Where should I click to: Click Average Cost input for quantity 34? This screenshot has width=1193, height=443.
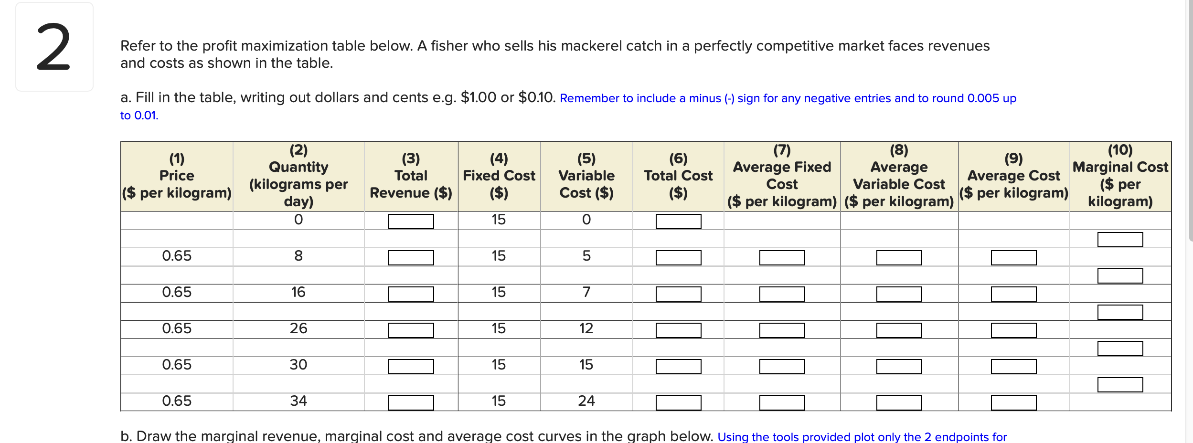click(1015, 401)
